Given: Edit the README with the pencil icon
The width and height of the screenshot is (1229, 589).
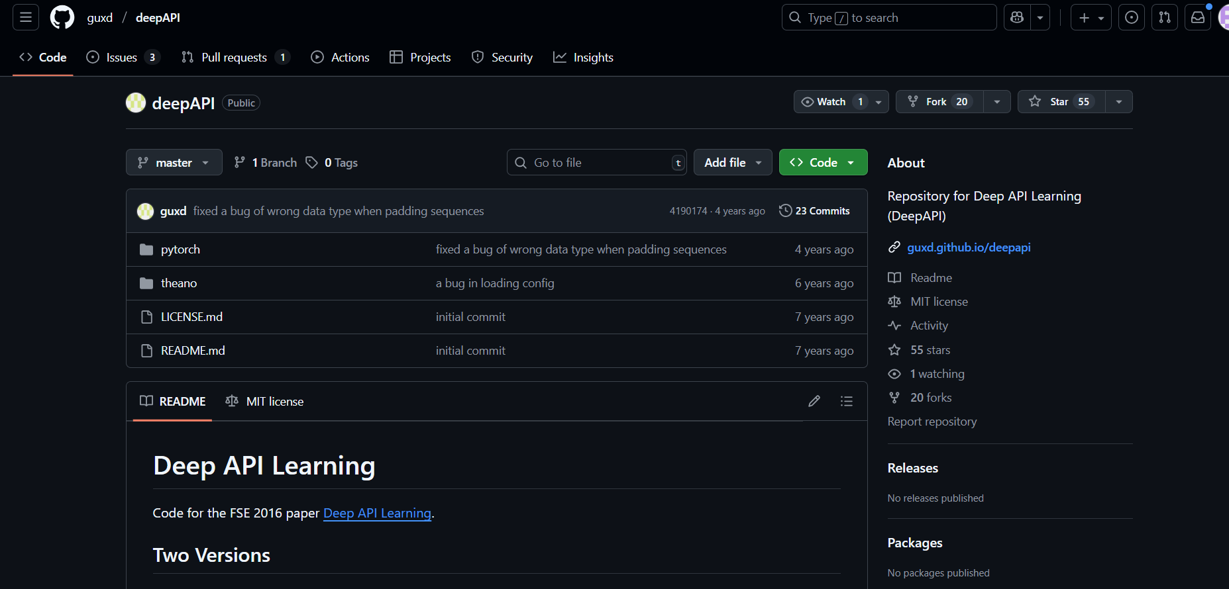Looking at the screenshot, I should (814, 401).
